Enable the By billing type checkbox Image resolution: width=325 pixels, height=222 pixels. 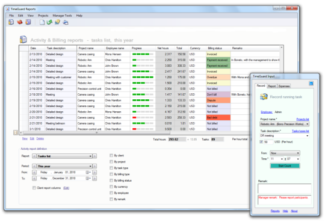coord(111,174)
